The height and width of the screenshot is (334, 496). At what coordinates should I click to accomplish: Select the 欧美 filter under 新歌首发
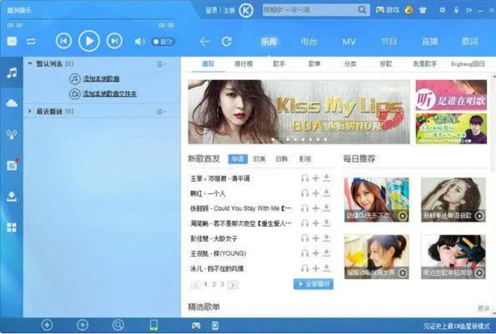coord(258,159)
